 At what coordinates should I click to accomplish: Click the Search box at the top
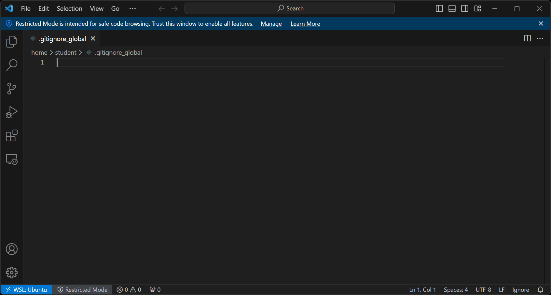coord(289,8)
